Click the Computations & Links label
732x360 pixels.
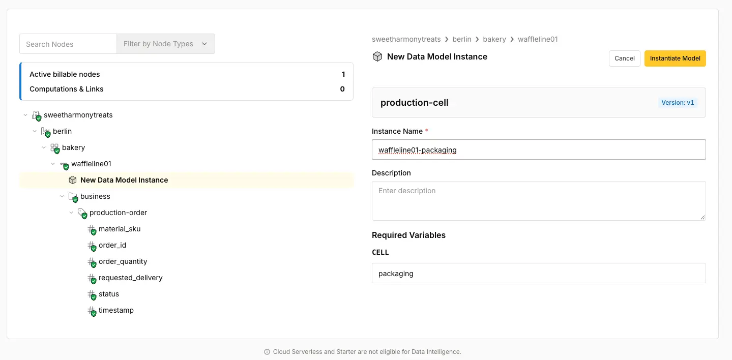pos(67,89)
